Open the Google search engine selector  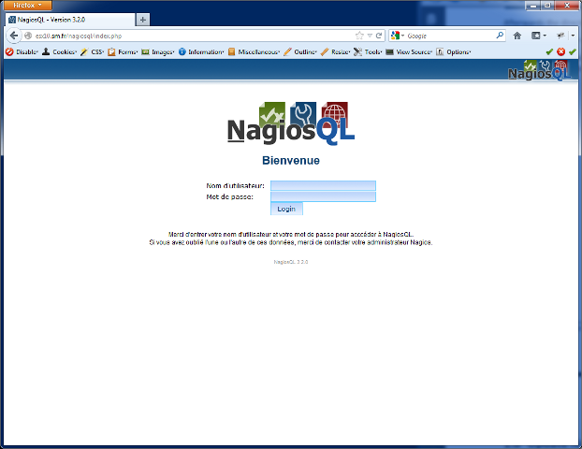(398, 36)
